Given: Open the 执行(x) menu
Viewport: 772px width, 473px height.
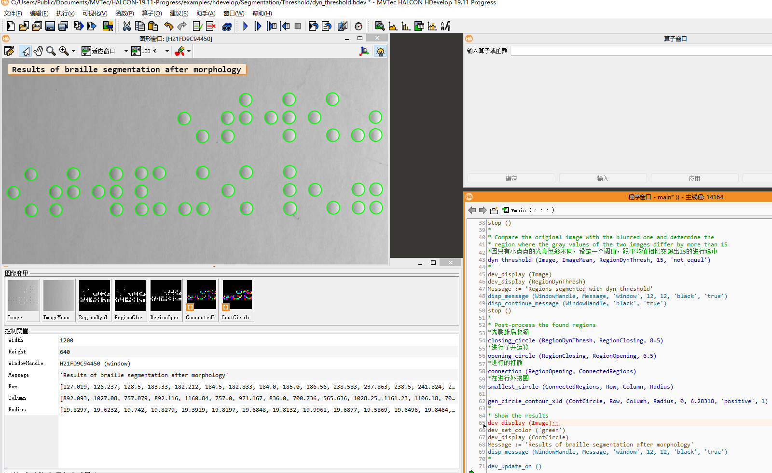Looking at the screenshot, I should click(65, 14).
